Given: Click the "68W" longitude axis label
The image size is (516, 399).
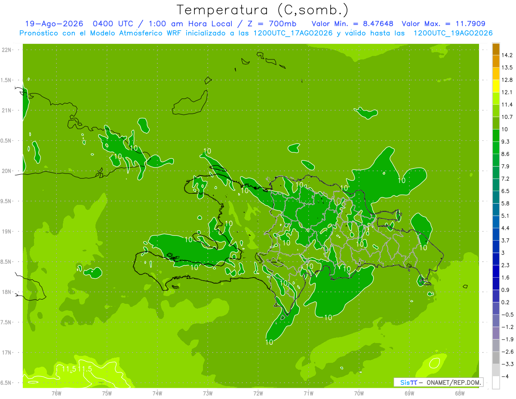Looking at the screenshot, I should [x=460, y=393].
